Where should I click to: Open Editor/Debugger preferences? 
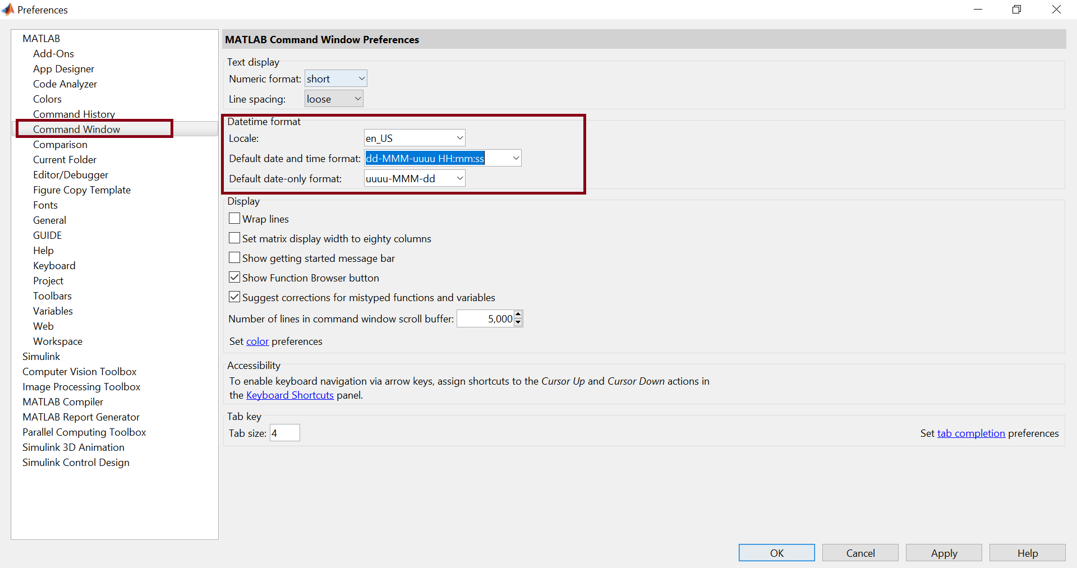point(71,174)
